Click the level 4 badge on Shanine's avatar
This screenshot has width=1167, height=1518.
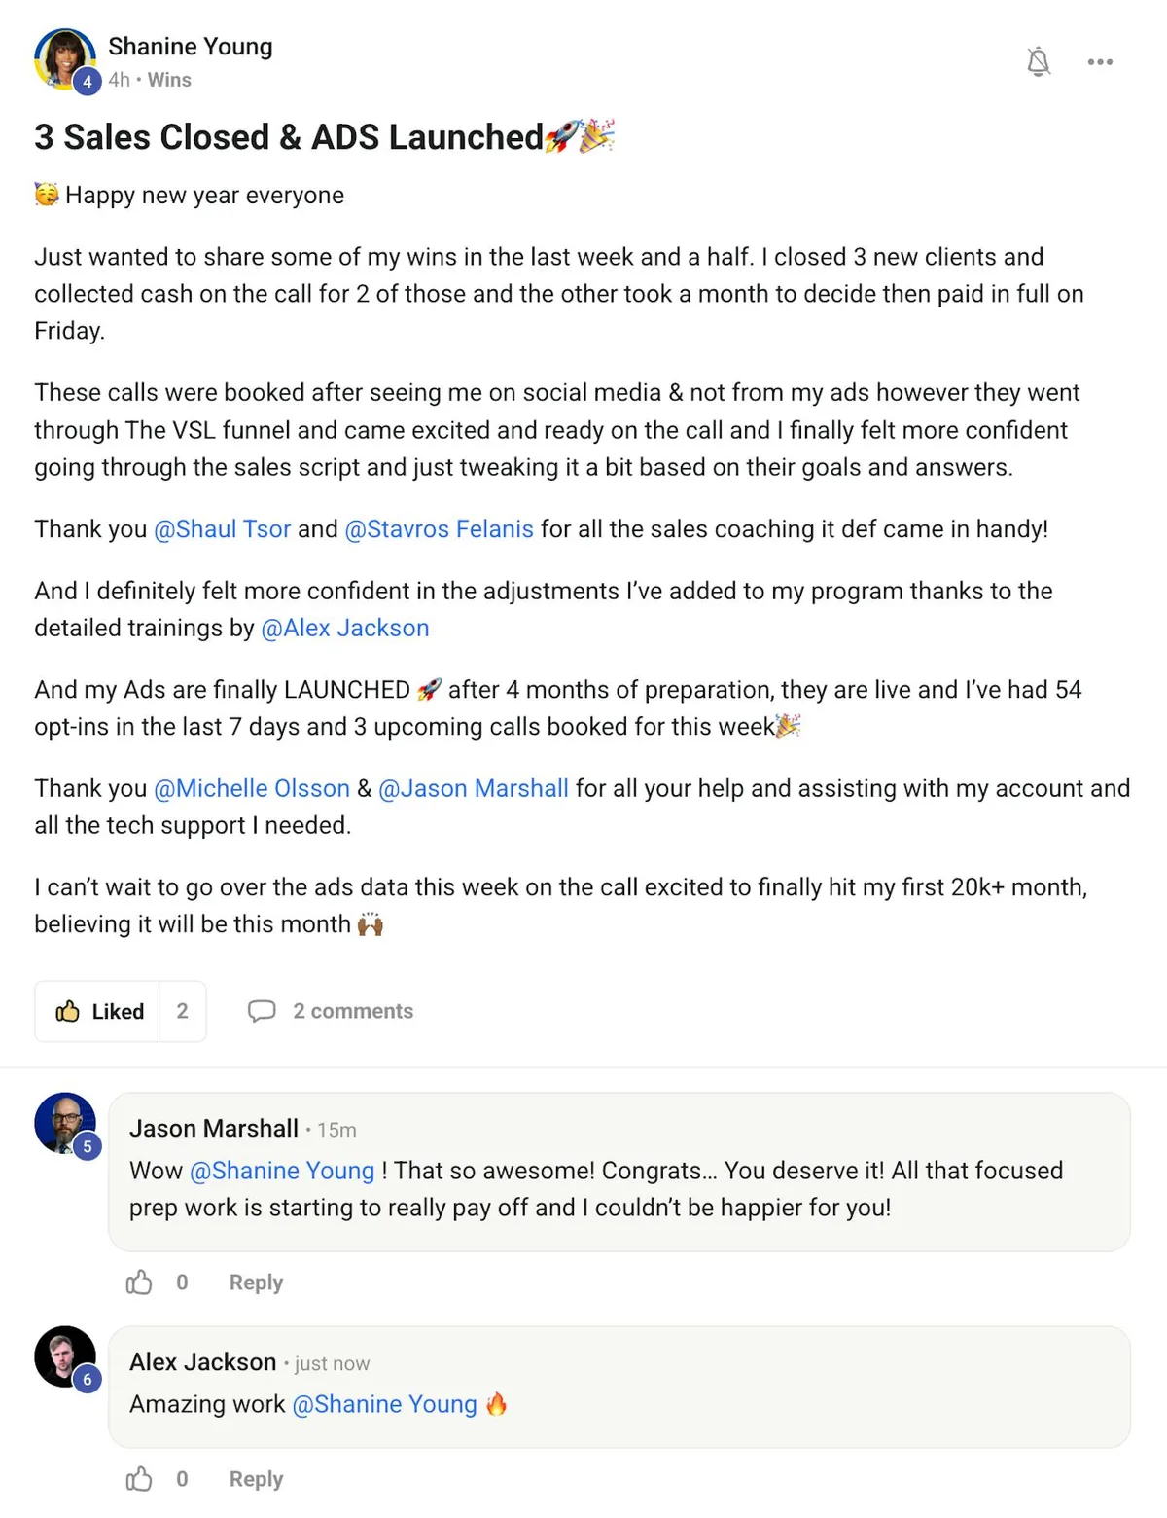coord(87,82)
